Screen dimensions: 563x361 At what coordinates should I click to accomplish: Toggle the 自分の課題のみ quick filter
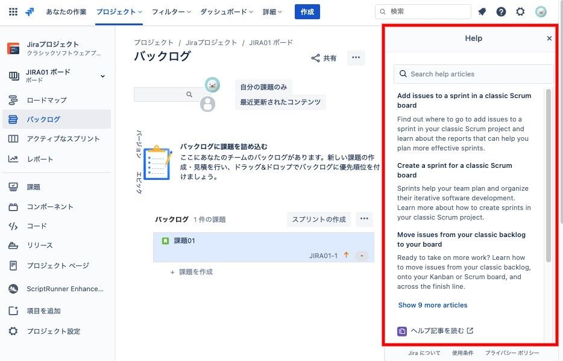[263, 87]
